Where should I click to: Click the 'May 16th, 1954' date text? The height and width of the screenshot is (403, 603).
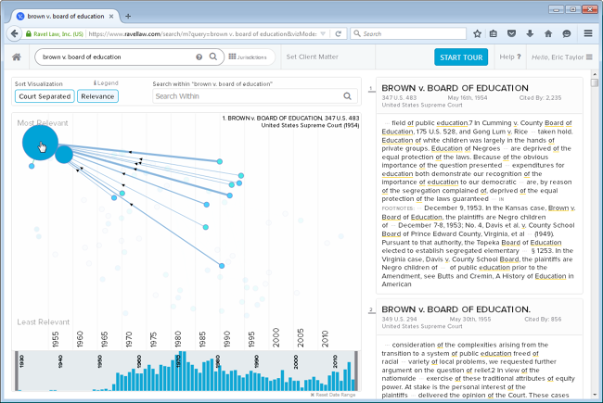pyautogui.click(x=468, y=97)
